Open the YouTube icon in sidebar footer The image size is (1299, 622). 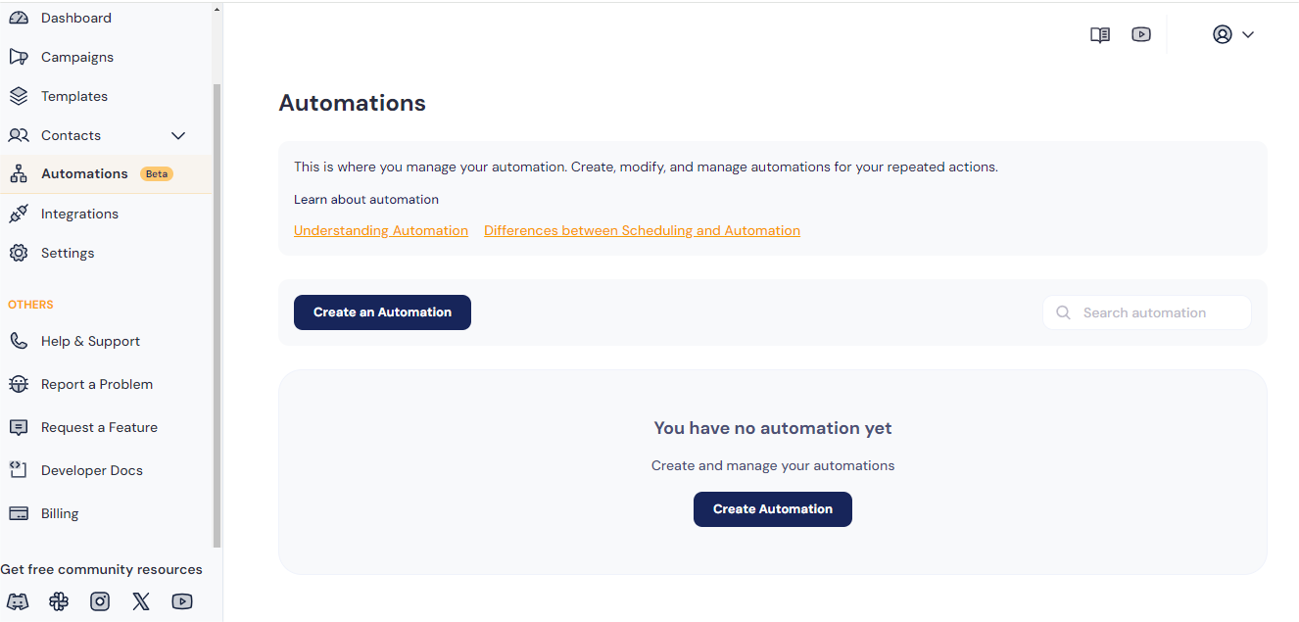182,601
